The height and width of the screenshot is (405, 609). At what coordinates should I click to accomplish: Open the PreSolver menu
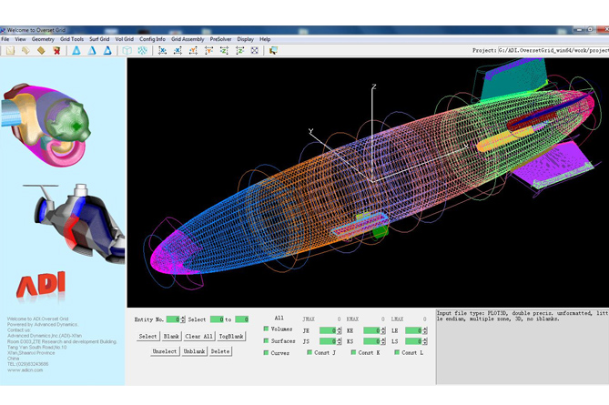pos(220,39)
